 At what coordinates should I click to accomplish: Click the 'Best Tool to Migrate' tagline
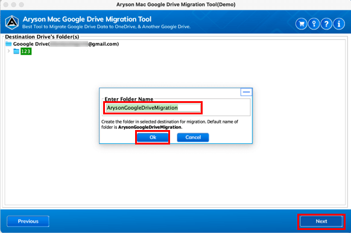pyautogui.click(x=106, y=26)
